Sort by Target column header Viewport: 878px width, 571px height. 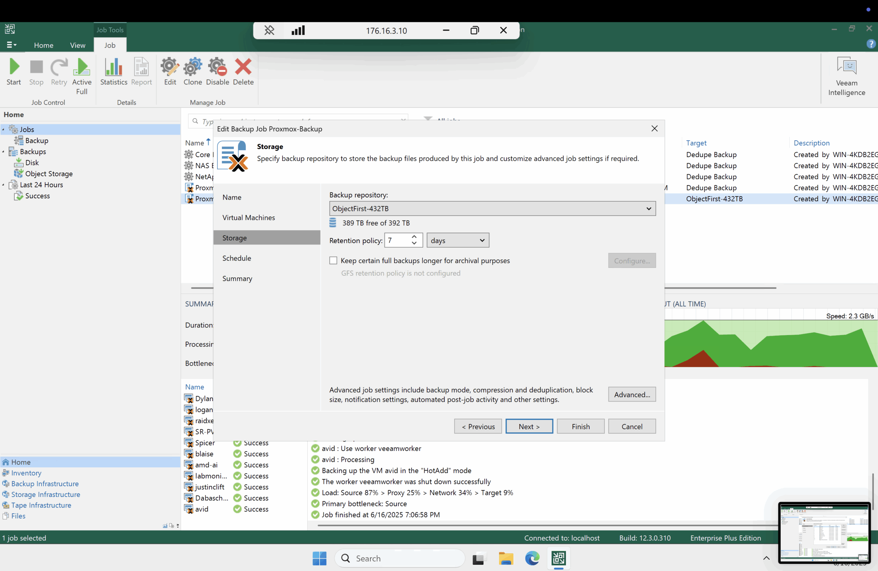click(x=696, y=143)
